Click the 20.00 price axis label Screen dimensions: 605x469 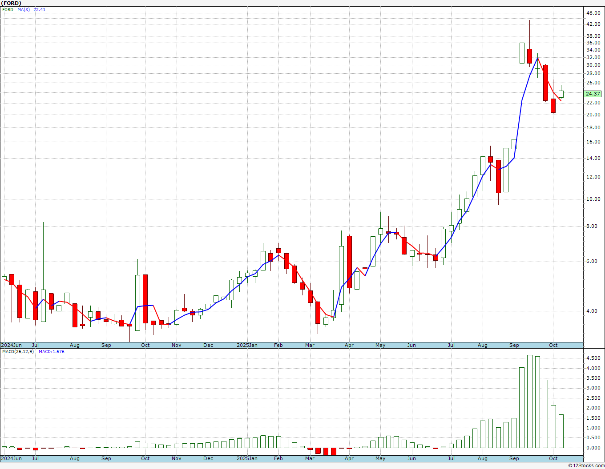coord(593,115)
